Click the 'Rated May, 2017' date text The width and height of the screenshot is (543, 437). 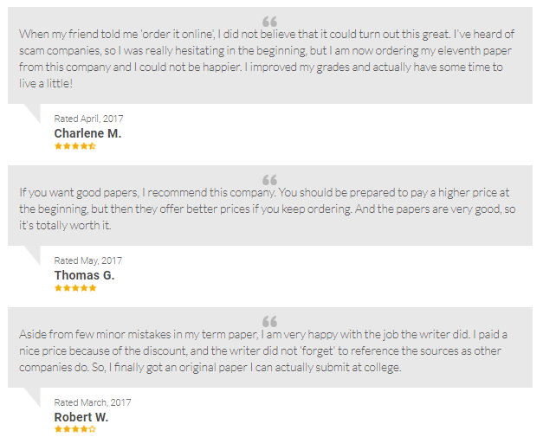click(88, 260)
